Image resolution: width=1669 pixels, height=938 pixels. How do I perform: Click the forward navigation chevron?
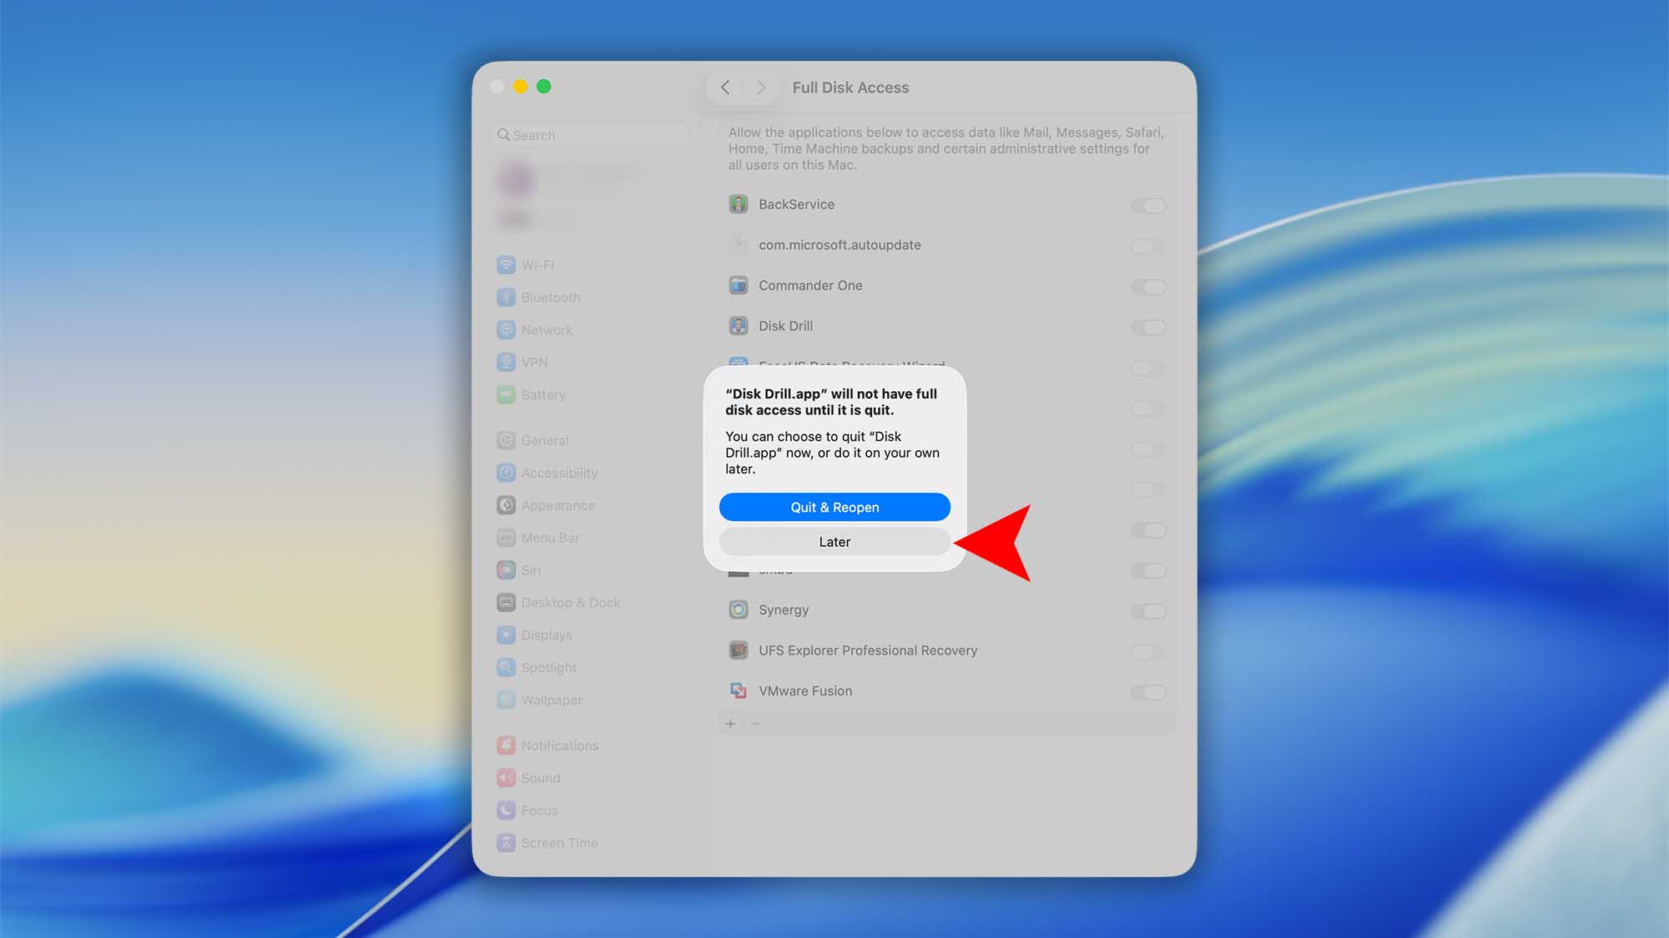click(x=760, y=87)
